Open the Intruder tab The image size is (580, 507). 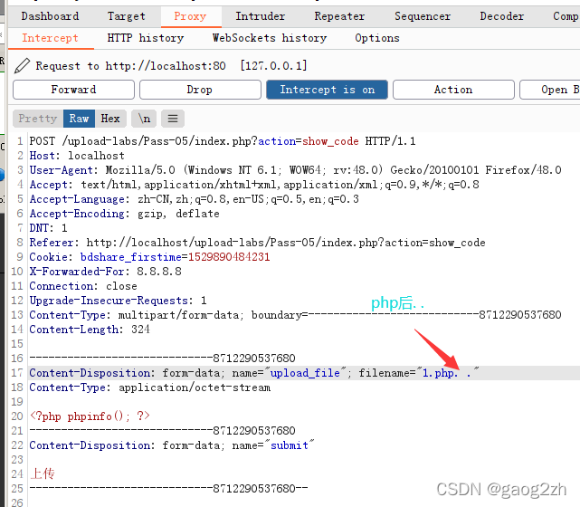(x=260, y=16)
